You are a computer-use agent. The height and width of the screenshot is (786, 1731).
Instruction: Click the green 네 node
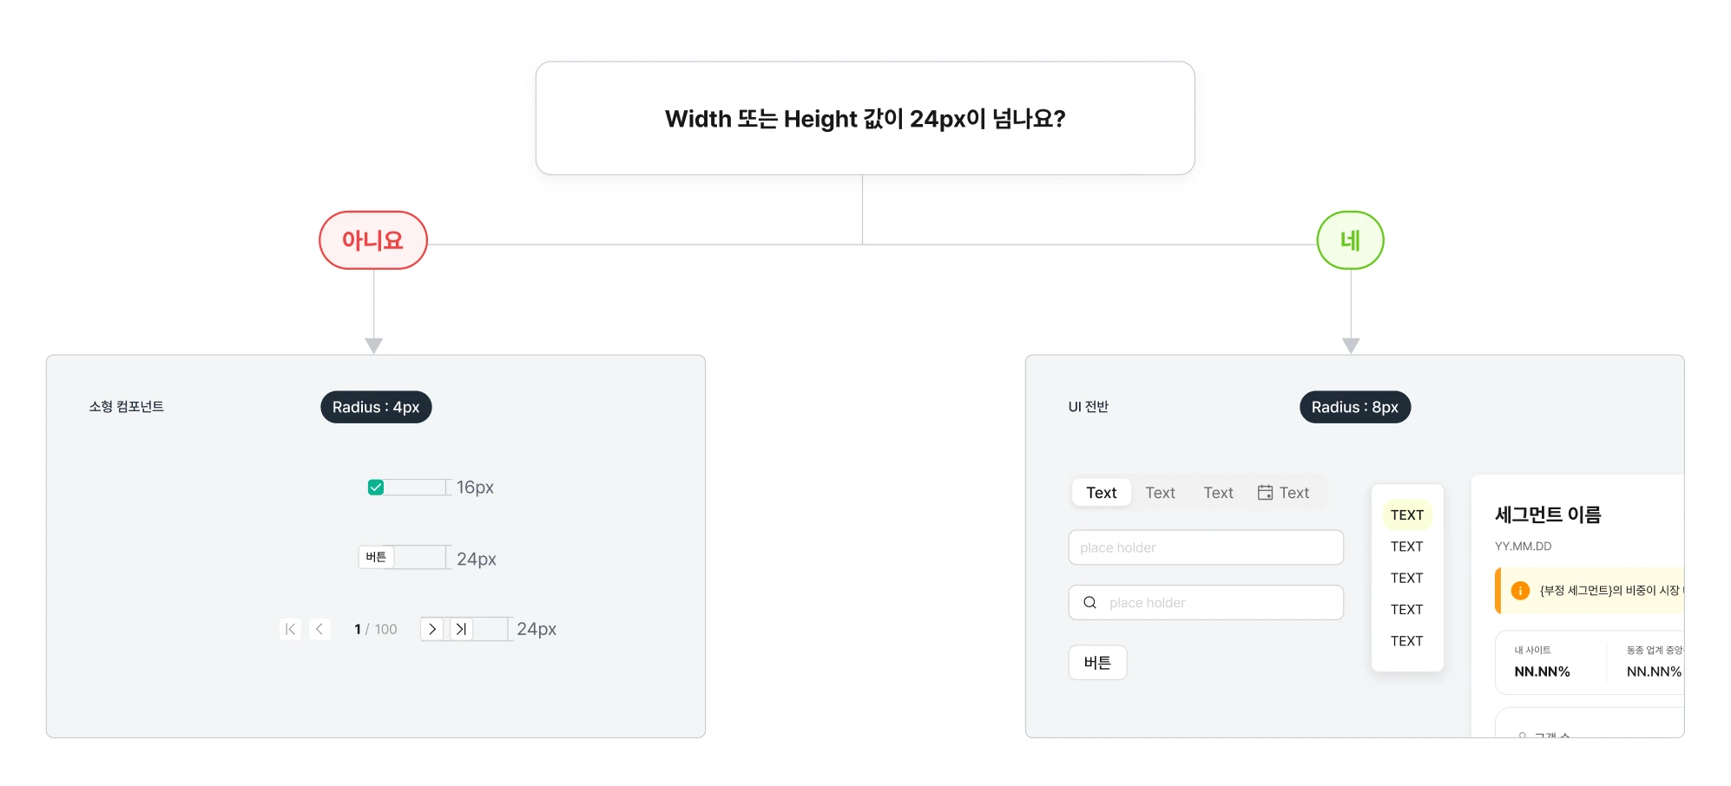(1350, 240)
